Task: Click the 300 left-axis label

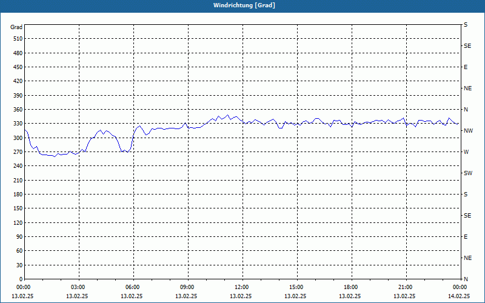Action: [18, 138]
